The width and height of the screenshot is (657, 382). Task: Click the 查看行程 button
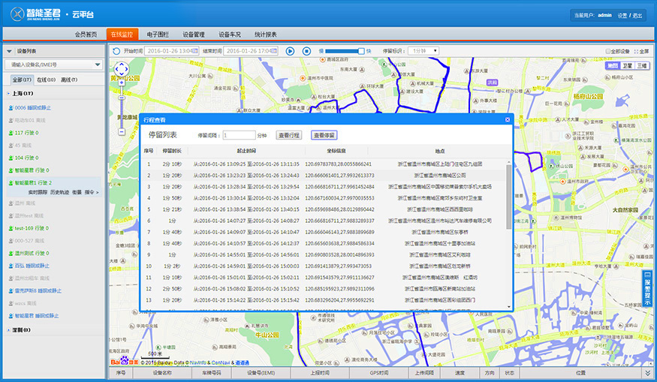click(x=289, y=135)
